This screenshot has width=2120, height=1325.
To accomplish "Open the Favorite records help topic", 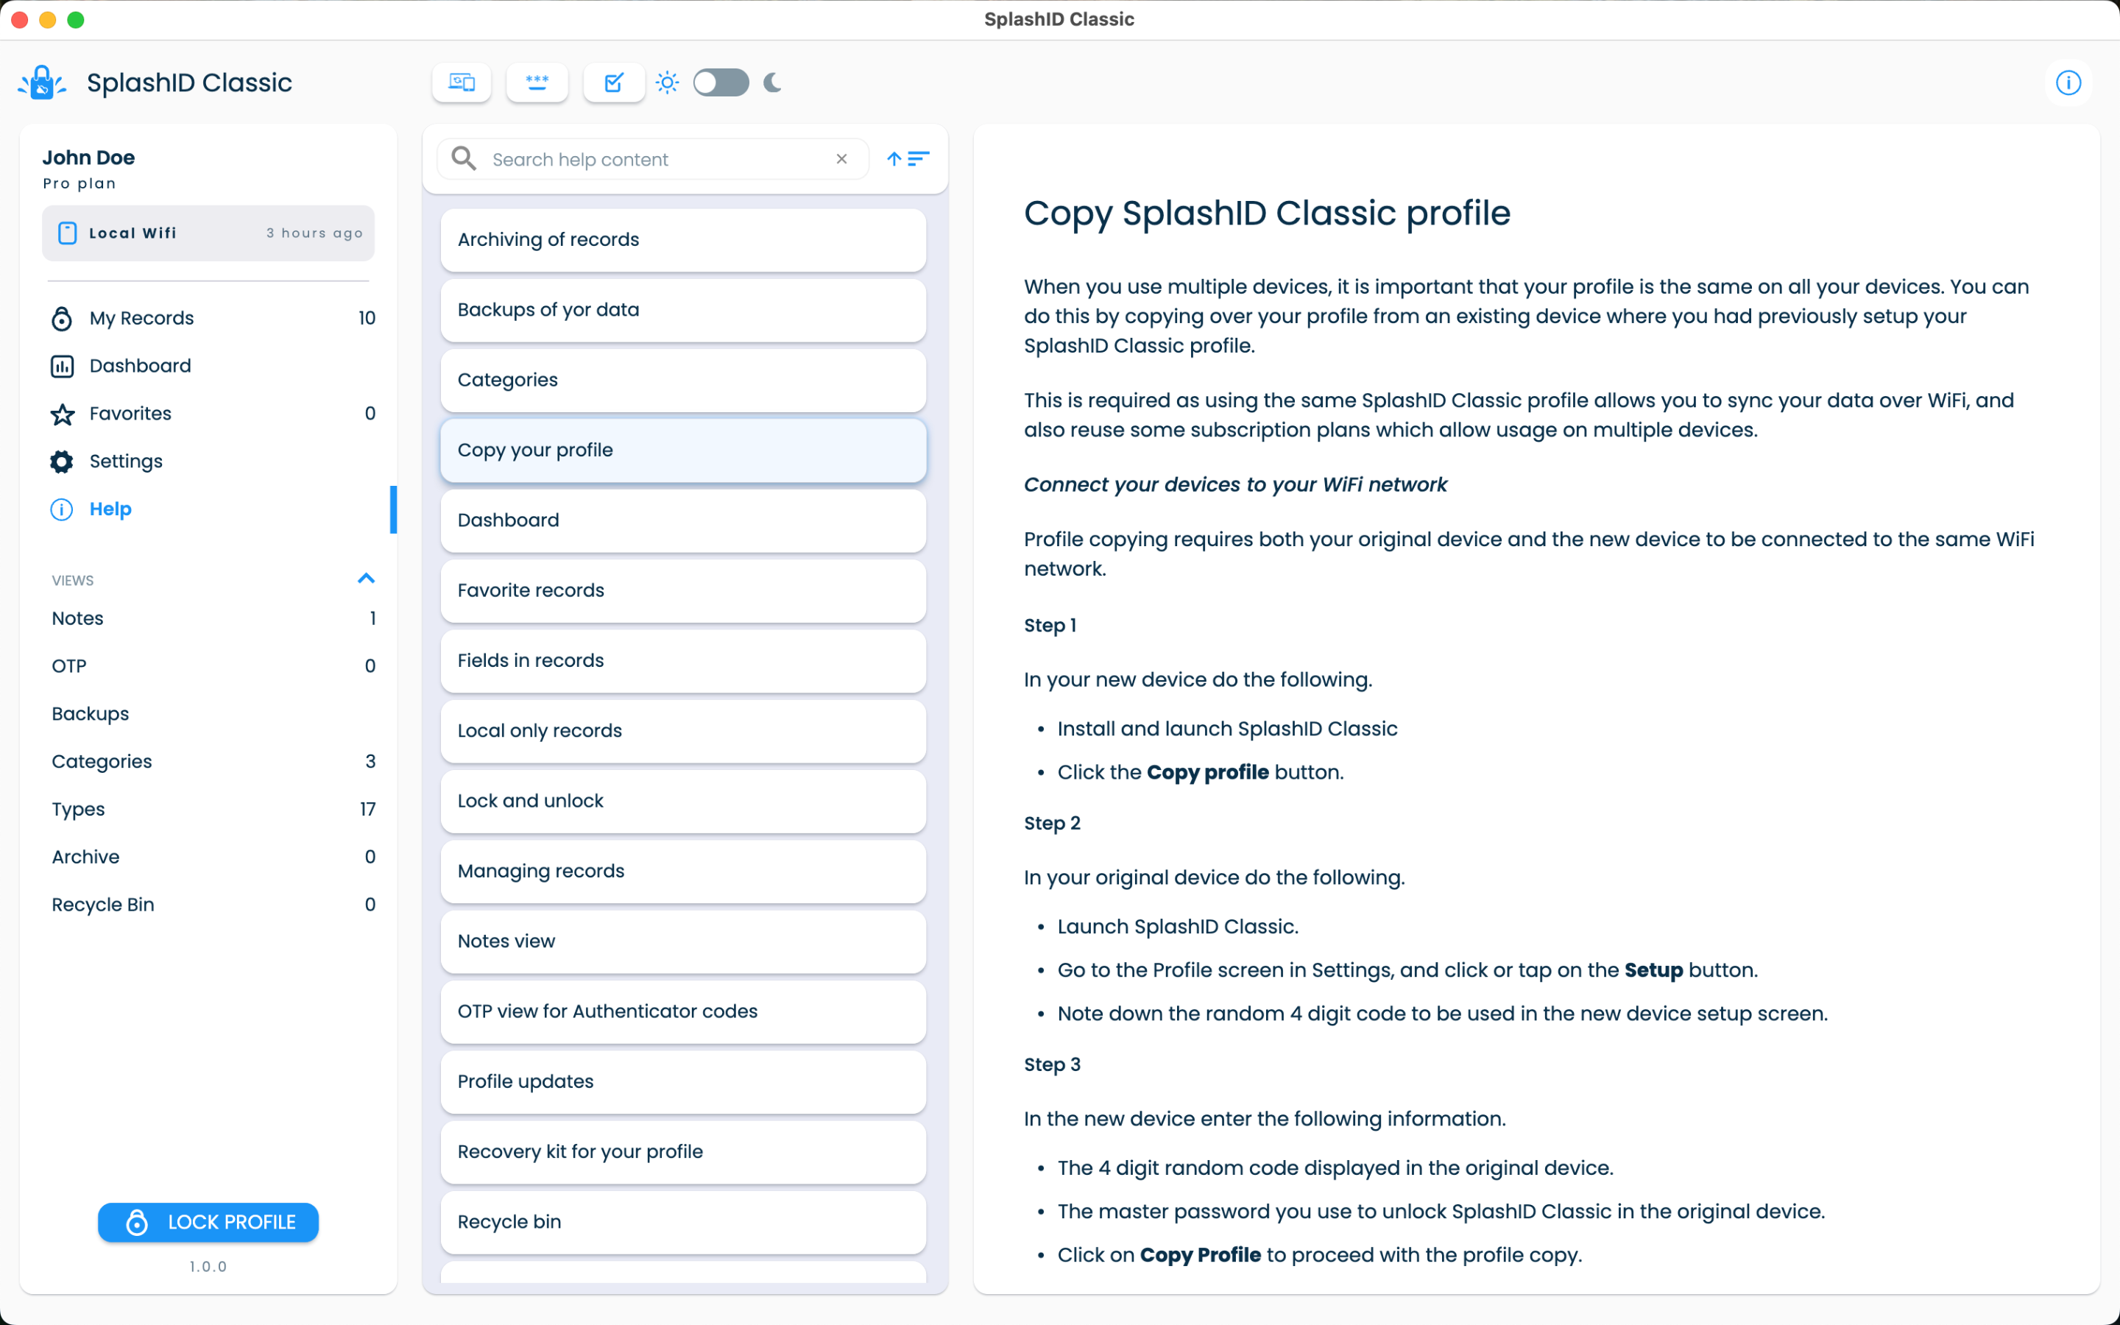I will [683, 590].
